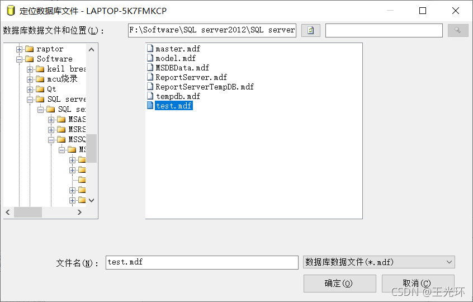Collapse the Software tree node
The height and width of the screenshot is (302, 473).
20,59
